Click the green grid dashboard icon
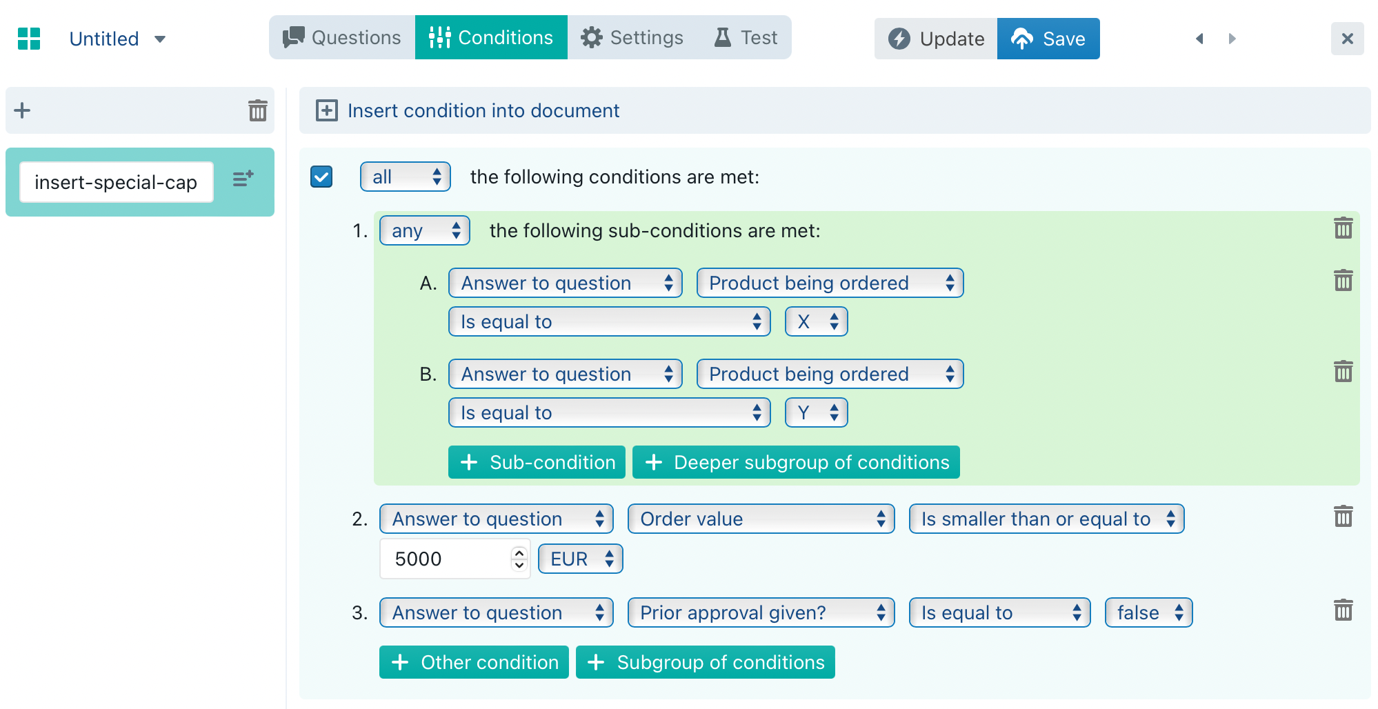 tap(29, 39)
